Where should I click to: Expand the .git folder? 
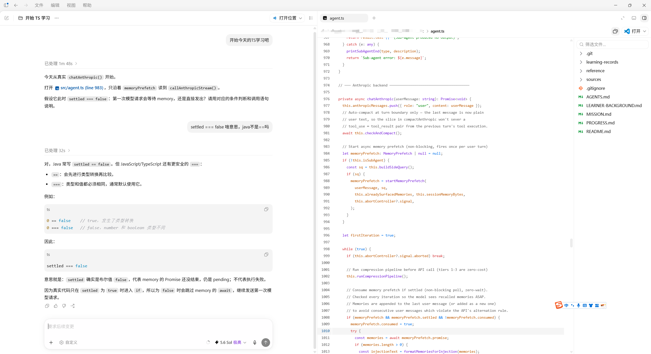(x=581, y=53)
